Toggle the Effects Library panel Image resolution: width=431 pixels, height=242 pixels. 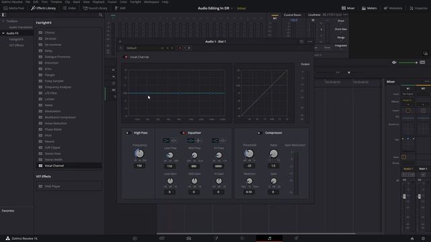pyautogui.click(x=43, y=8)
